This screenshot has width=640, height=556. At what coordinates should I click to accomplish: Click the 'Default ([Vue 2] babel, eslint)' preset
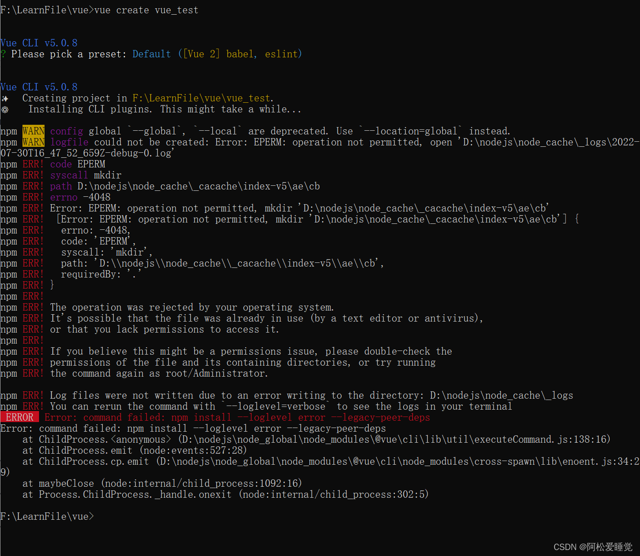tap(217, 54)
